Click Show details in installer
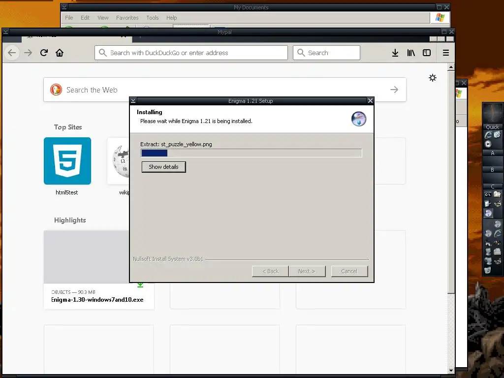Screen dimensions: 504x378 pos(163,167)
